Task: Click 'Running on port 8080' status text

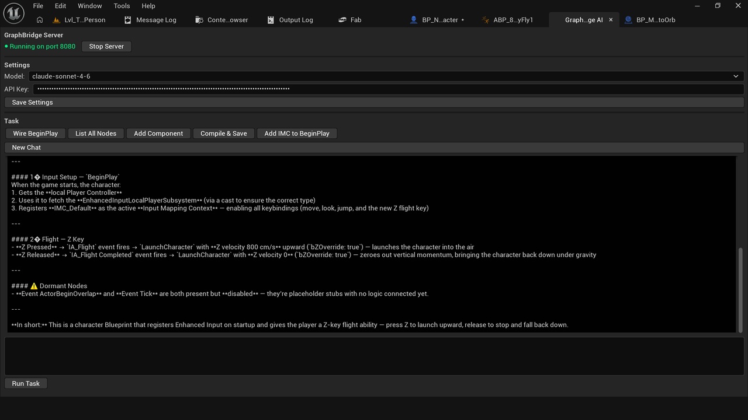Action: pyautogui.click(x=42, y=46)
